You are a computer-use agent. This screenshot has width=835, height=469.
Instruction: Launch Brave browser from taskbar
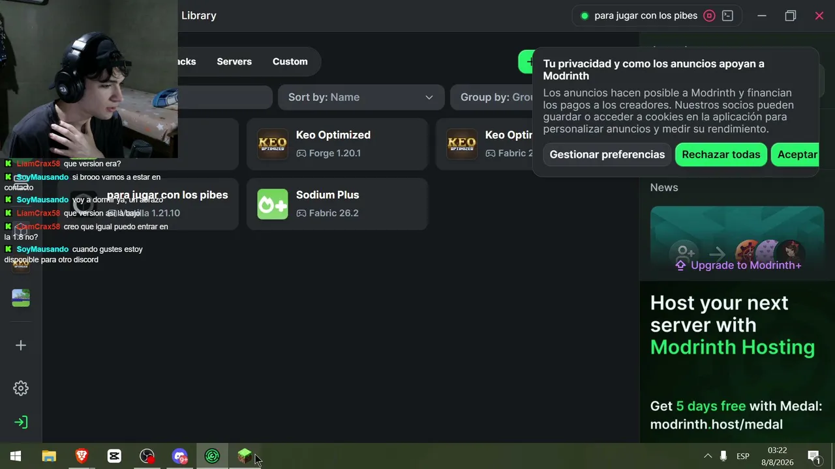click(82, 456)
